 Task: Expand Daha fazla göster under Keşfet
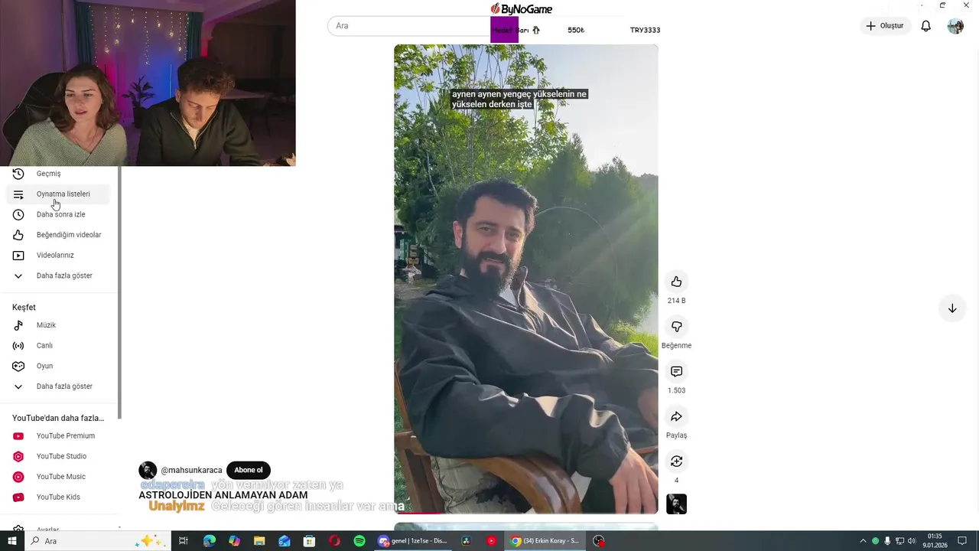[58, 386]
